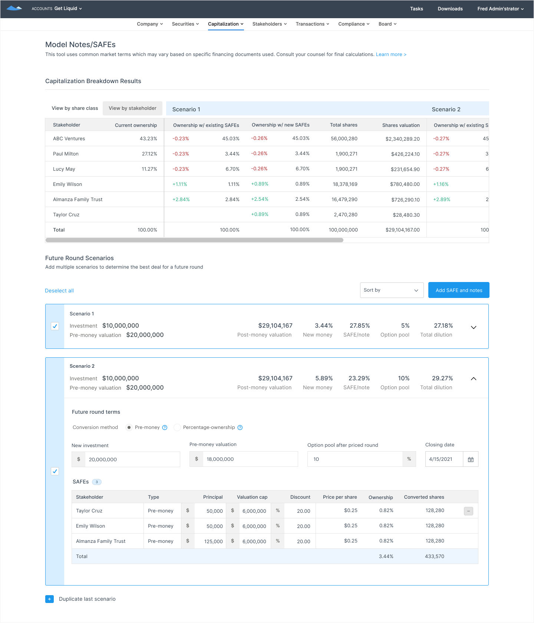Toggle the Scenario 1 checkbox
The image size is (534, 623).
[55, 326]
